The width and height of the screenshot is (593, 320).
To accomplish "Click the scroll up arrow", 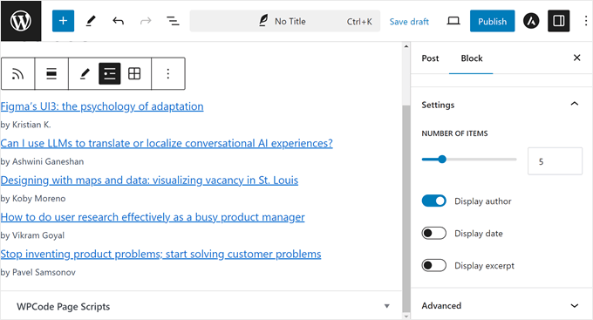I will coord(406,46).
